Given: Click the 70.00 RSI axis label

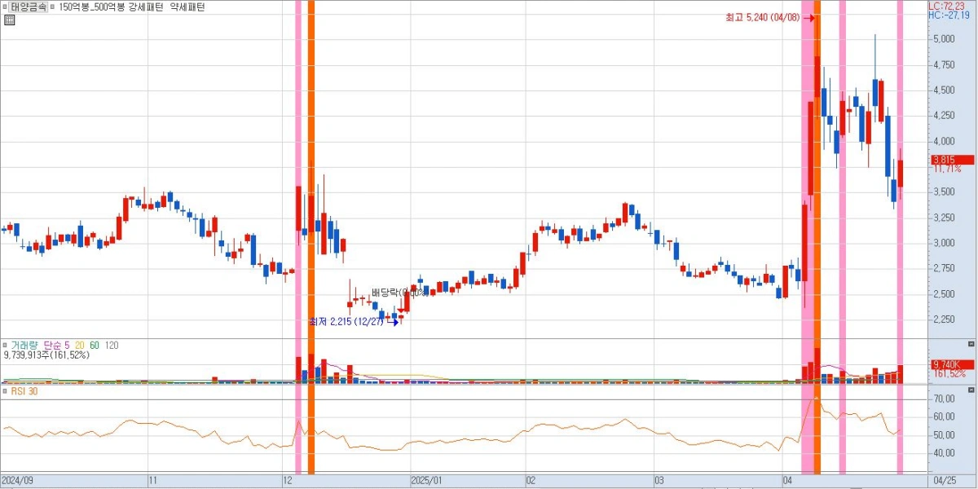Looking at the screenshot, I should (945, 399).
